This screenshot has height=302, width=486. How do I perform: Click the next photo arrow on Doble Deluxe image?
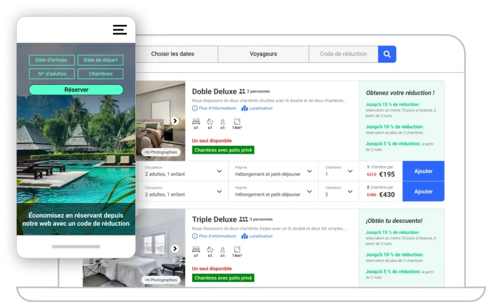click(176, 120)
